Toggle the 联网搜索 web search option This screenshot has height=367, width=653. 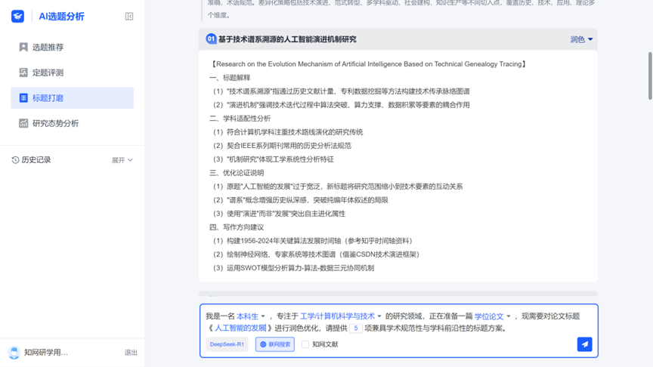click(275, 344)
